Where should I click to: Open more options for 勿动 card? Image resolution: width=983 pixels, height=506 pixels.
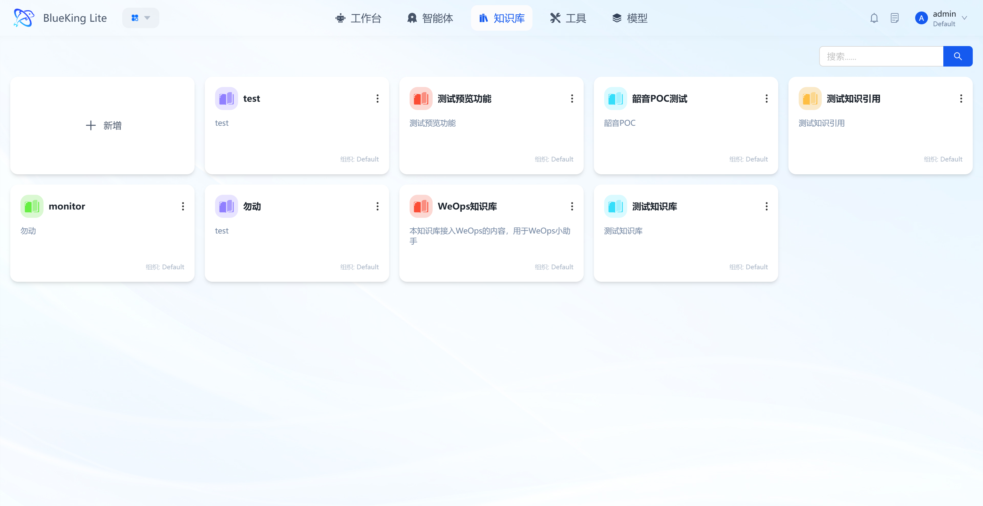377,206
